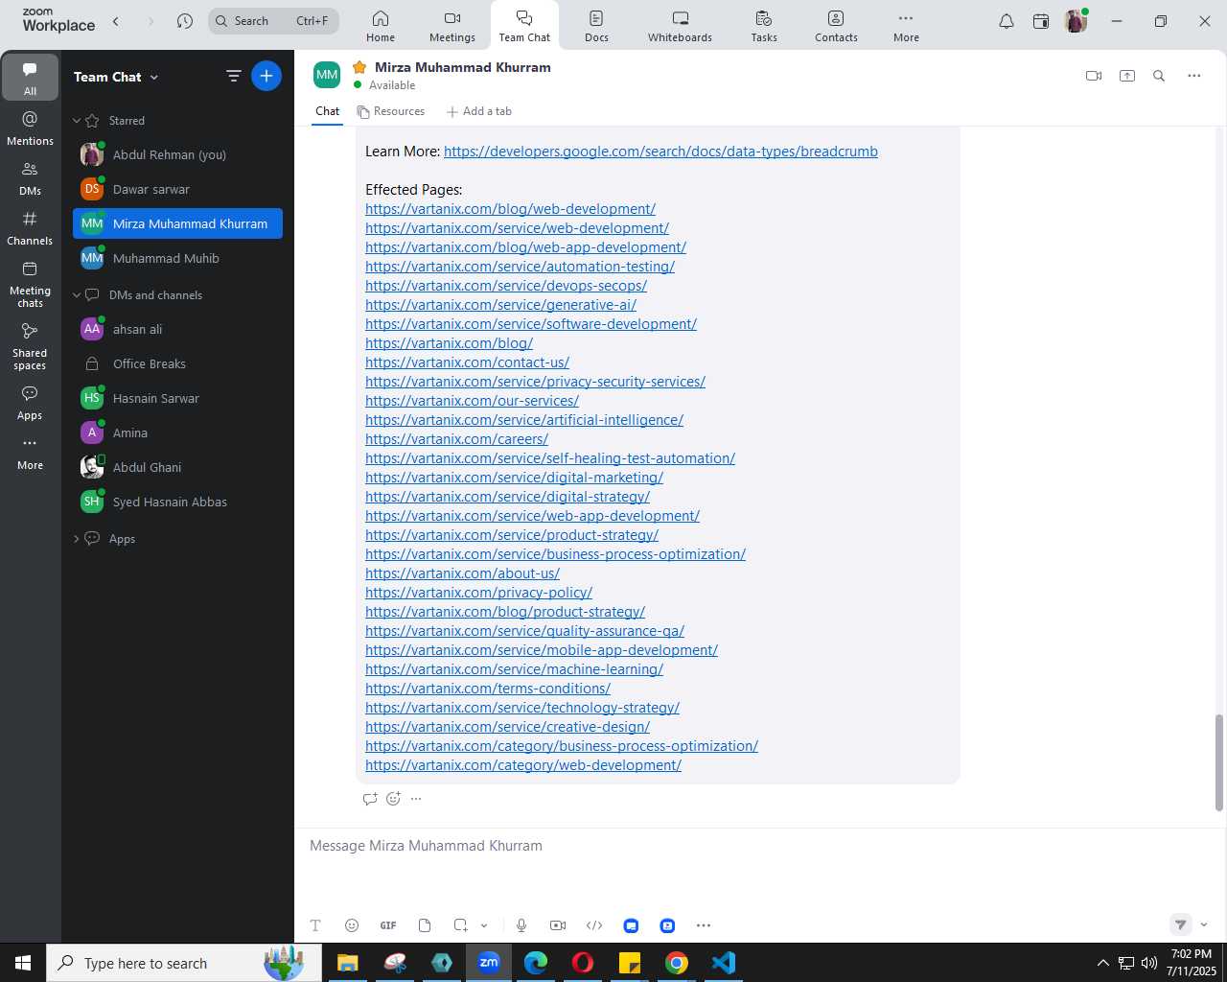Image resolution: width=1227 pixels, height=982 pixels.
Task: Open DMs in the sidebar
Action: [30, 178]
